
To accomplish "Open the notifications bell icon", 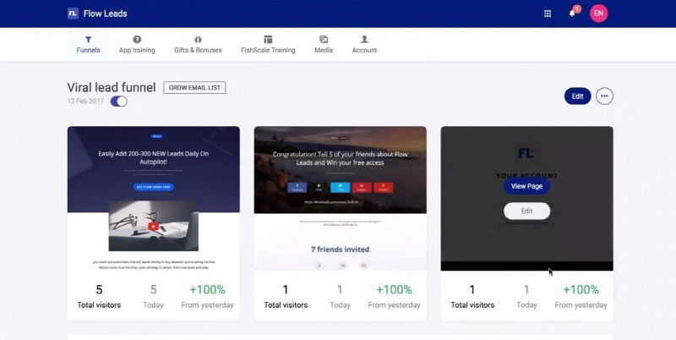I will click(x=572, y=13).
